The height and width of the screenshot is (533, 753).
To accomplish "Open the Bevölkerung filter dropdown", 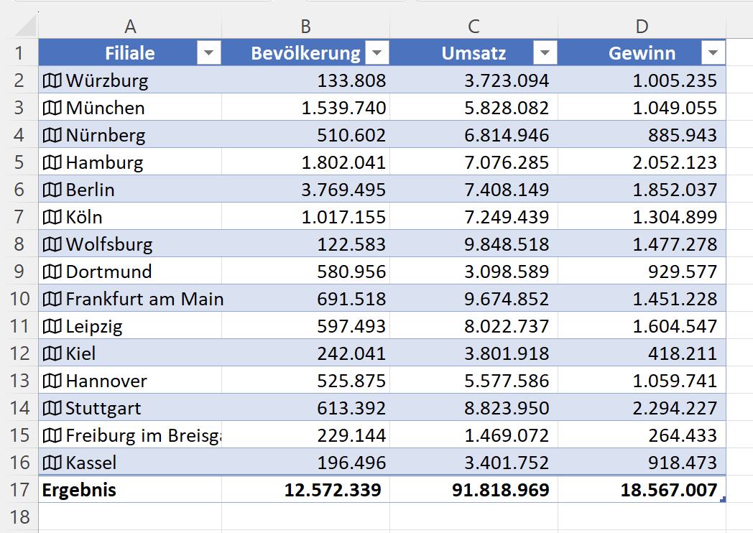I will pyautogui.click(x=377, y=53).
